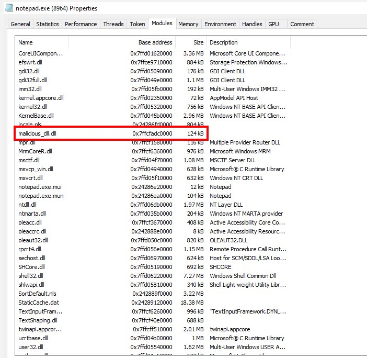Select kernel.appcore.dll row
The image size is (367, 358).
tap(152, 98)
